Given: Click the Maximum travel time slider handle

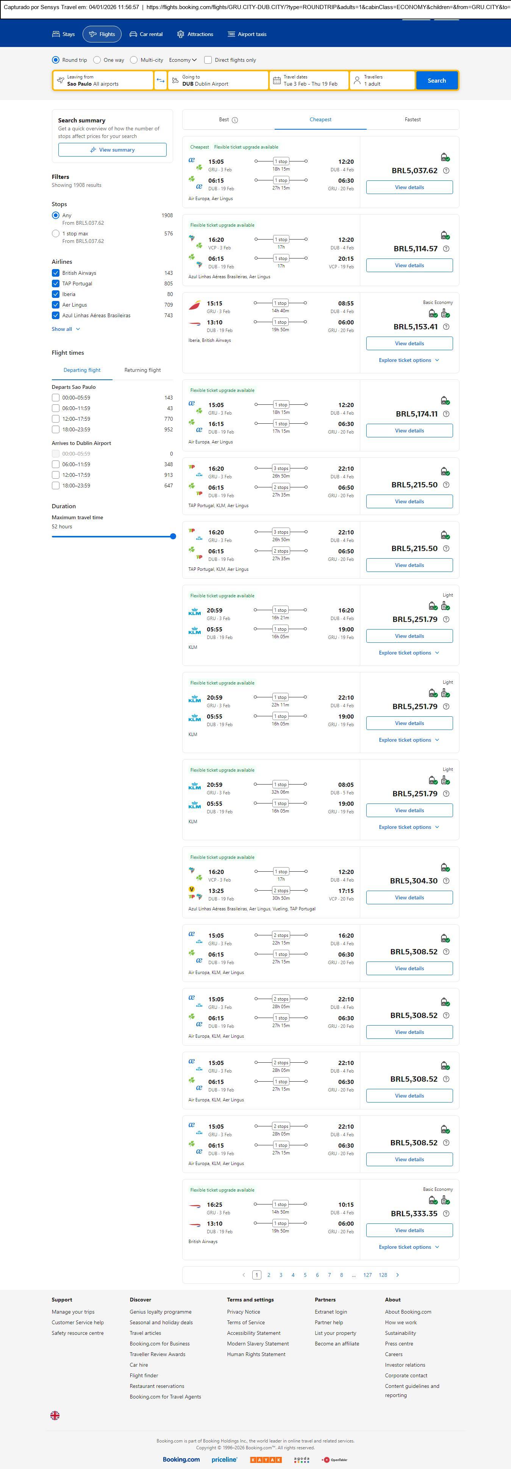Looking at the screenshot, I should point(173,536).
